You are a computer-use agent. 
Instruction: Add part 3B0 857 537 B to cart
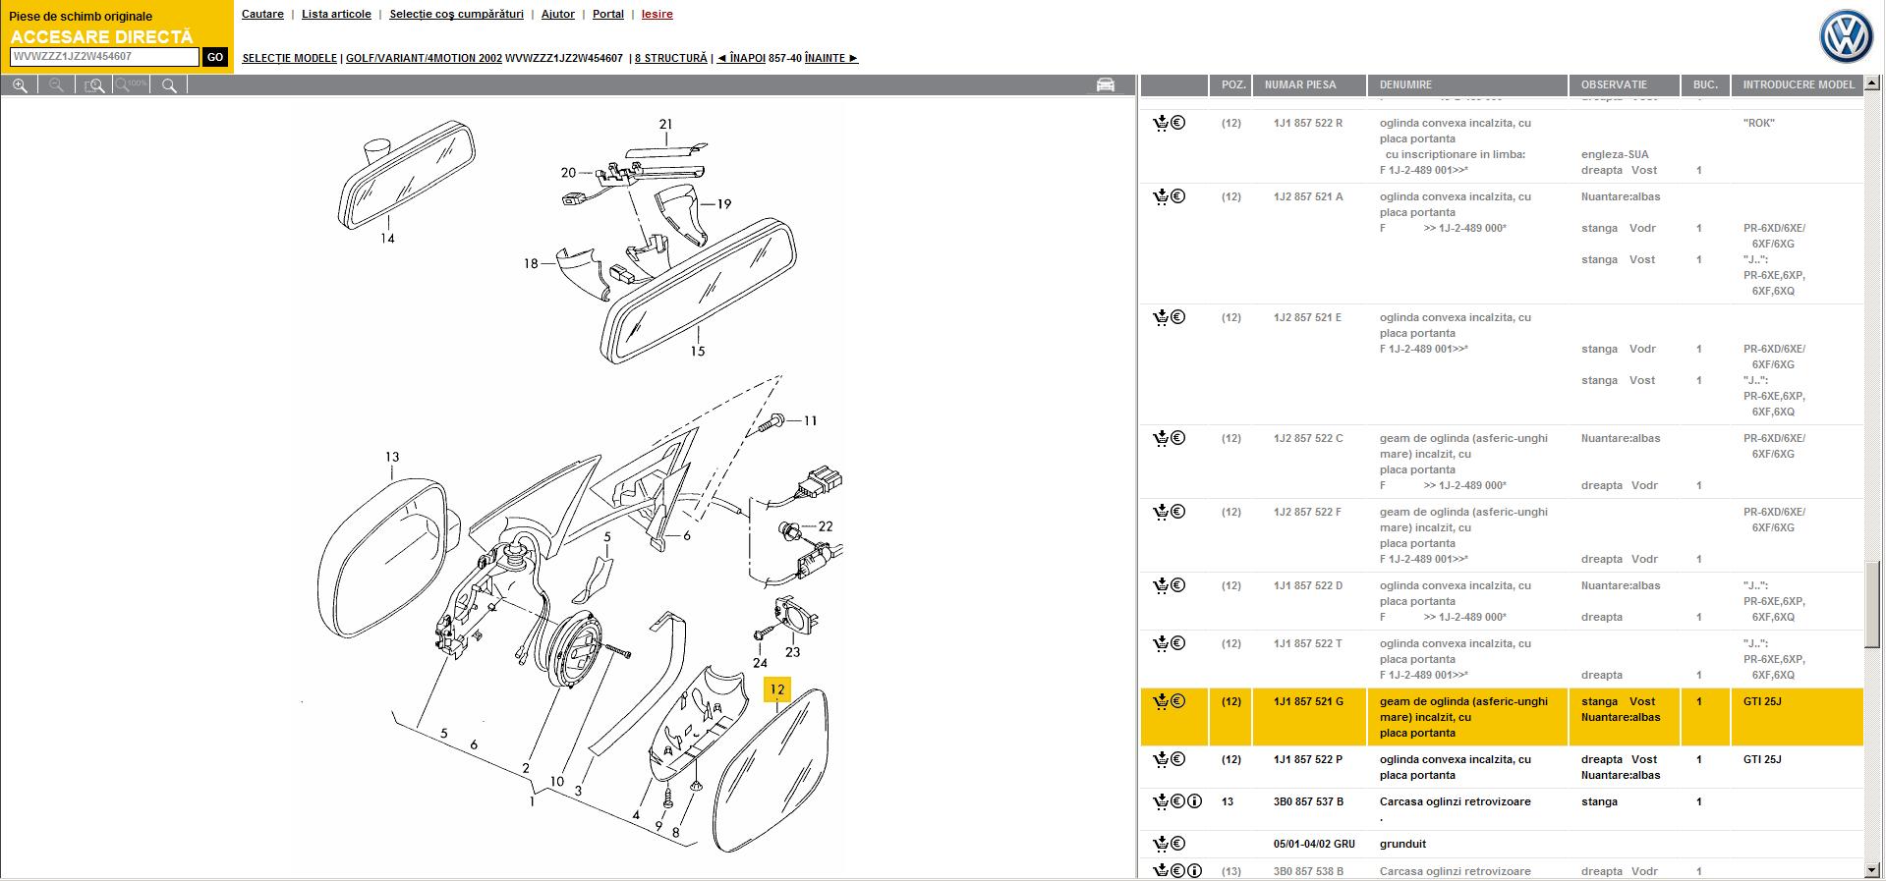(1161, 801)
